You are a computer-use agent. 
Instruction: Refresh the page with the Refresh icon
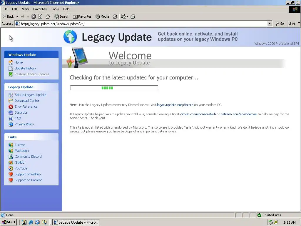pos(41,16)
